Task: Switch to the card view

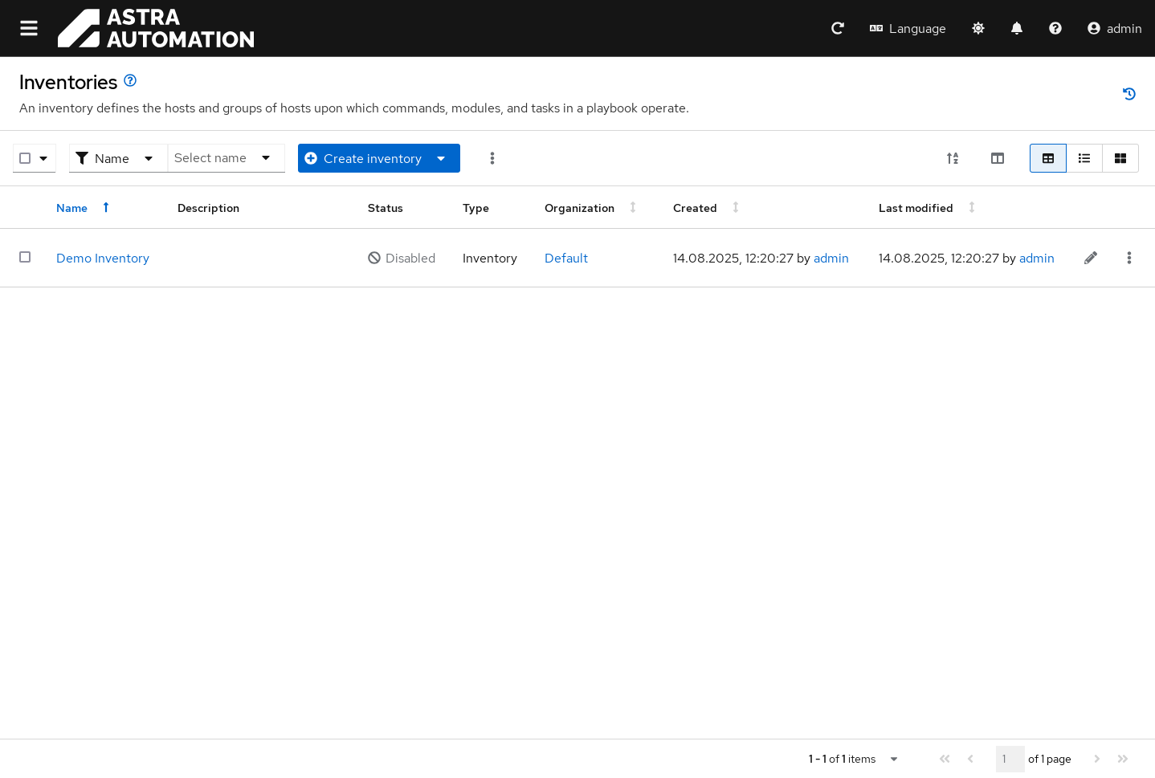Action: [x=1120, y=158]
